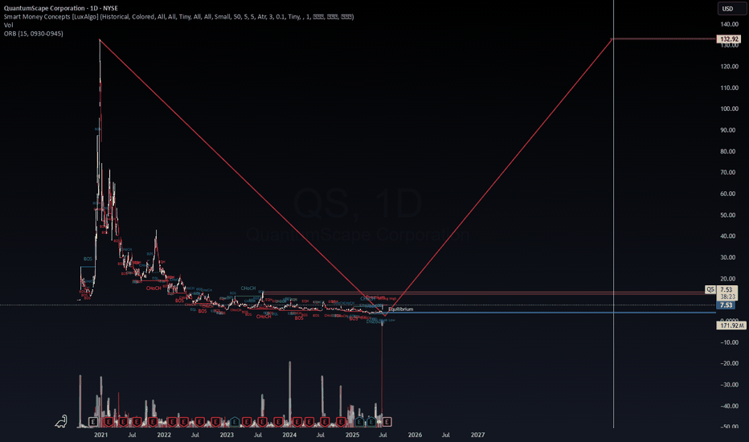Image resolution: width=749 pixels, height=442 pixels.
Task: Click the lone green E earnings marker near 2023
Action: pyautogui.click(x=235, y=421)
